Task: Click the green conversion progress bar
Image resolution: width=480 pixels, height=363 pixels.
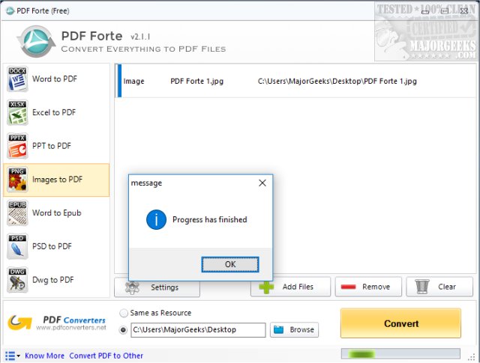Action: [x=400, y=354]
